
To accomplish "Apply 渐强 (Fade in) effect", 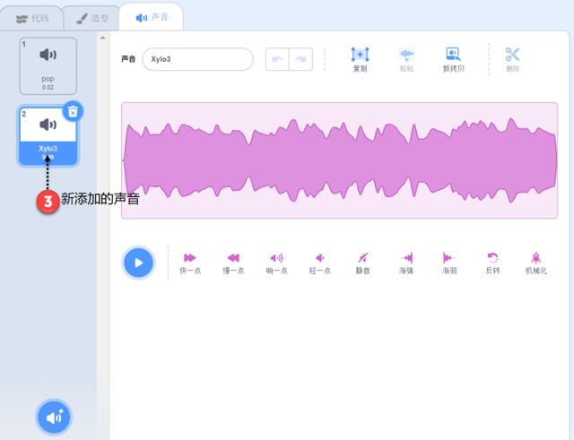I will tap(406, 263).
